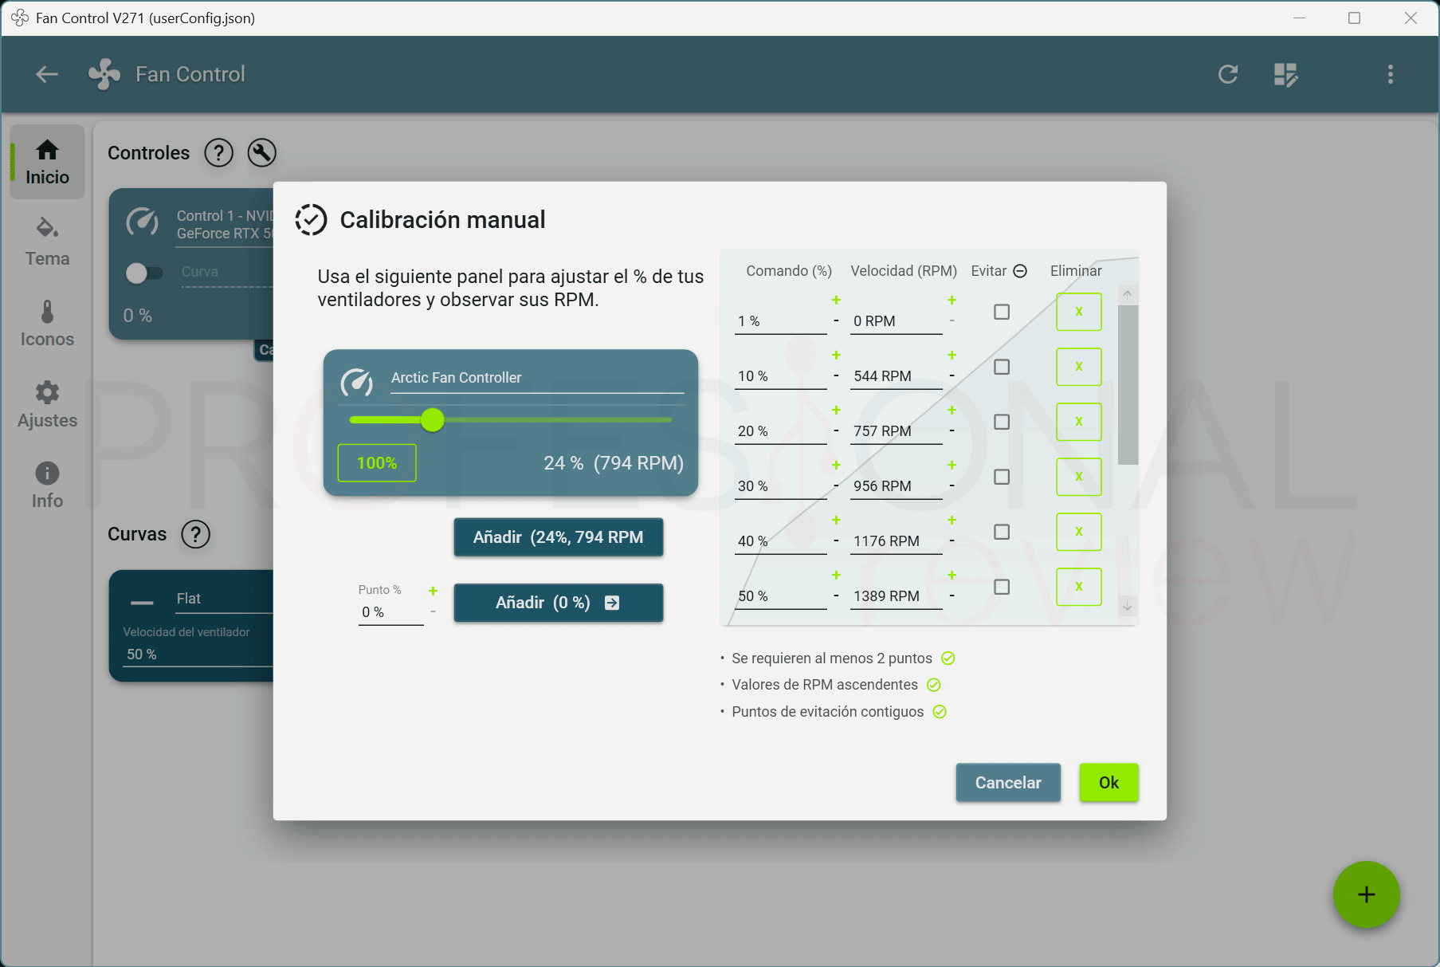Screen dimensions: 1440x967
Task: Click the Flat curve line icon
Action: pyautogui.click(x=143, y=603)
